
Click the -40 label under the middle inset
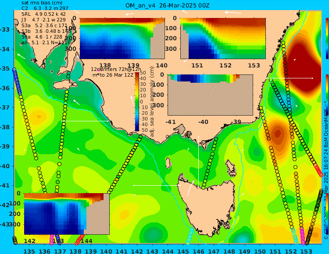coord(203,122)
